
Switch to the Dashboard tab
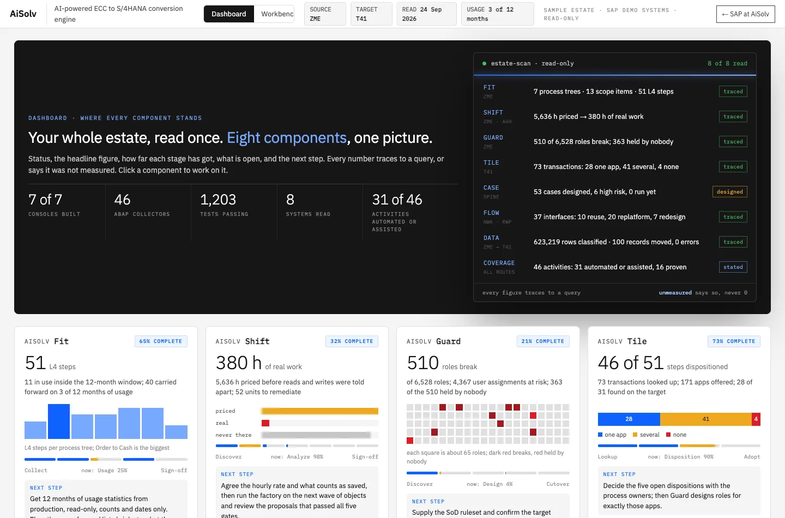pyautogui.click(x=229, y=14)
